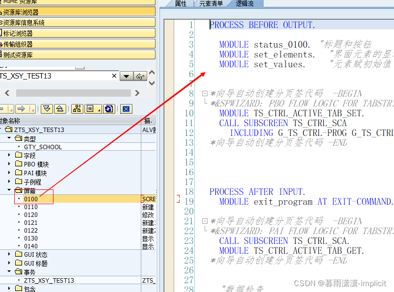Collapse code block at line 21

[x=205, y=221]
